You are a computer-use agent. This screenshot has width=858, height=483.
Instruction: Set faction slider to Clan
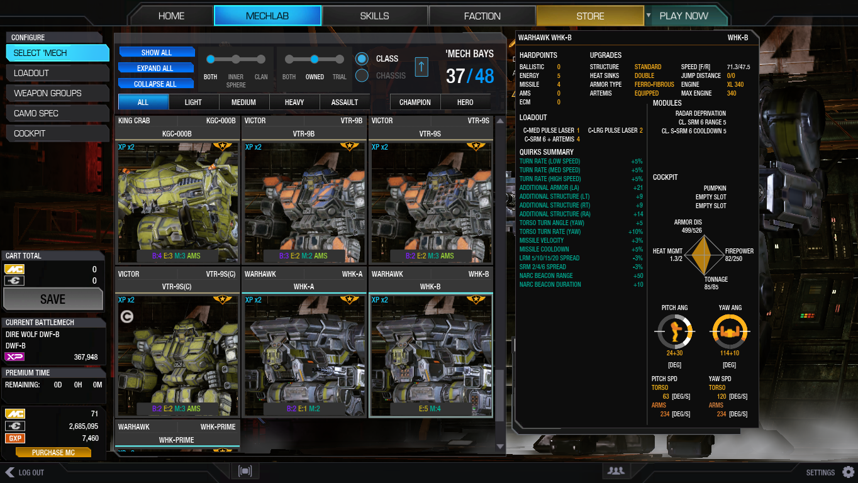261,59
